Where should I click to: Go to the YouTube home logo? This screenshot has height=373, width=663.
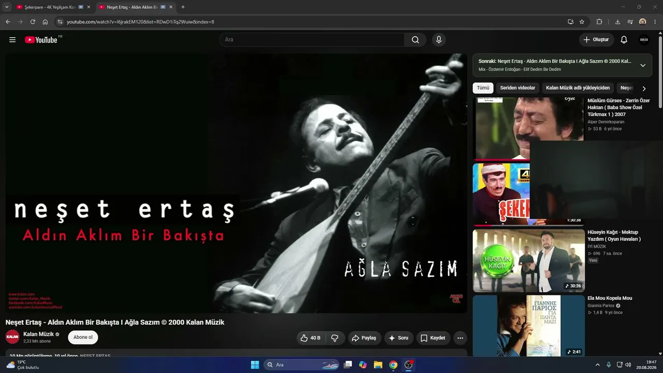pos(41,40)
